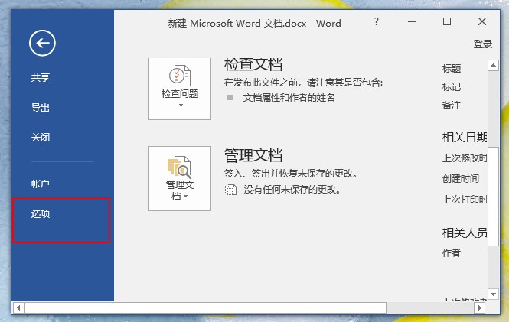Image resolution: width=509 pixels, height=322 pixels.
Task: Click the 备注 property field
Action: pyautogui.click(x=452, y=106)
